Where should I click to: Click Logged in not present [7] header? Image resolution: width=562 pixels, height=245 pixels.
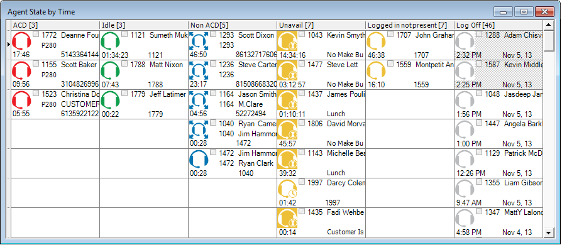coord(410,25)
